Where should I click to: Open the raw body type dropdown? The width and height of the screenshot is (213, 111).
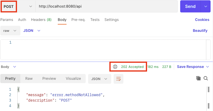(10, 31)
